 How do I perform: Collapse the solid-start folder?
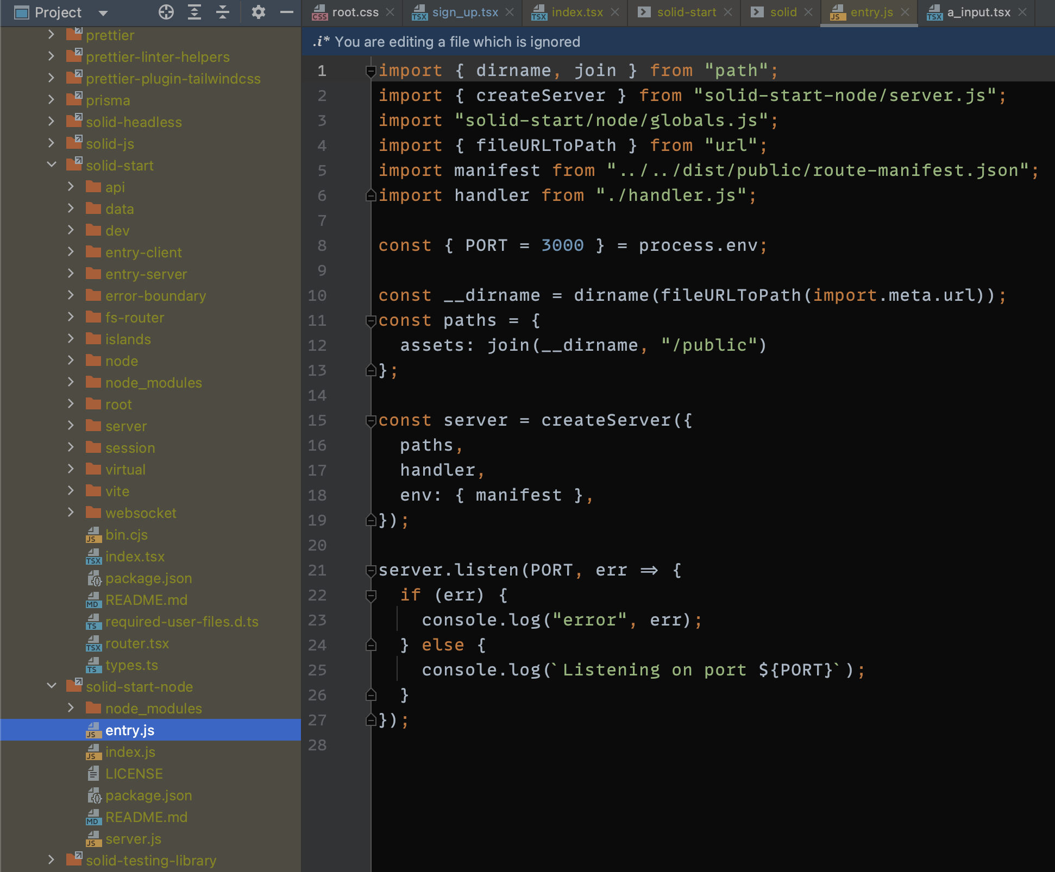coord(52,165)
